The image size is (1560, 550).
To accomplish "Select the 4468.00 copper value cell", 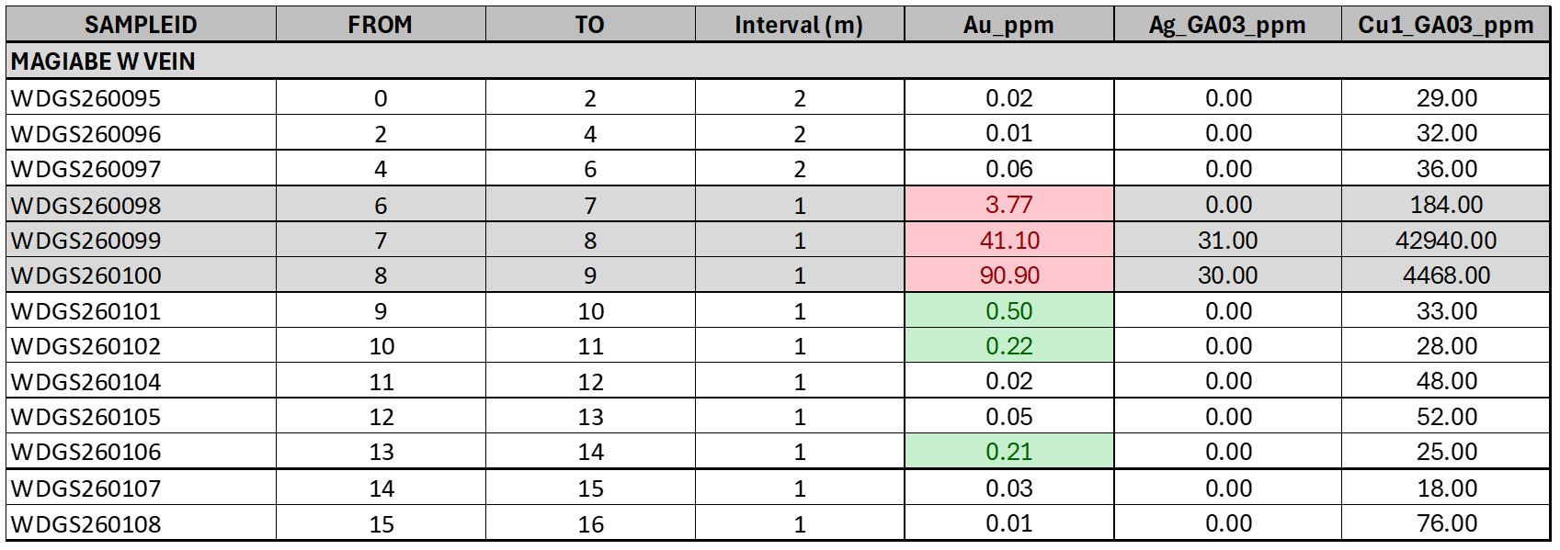I will [x=1446, y=275].
